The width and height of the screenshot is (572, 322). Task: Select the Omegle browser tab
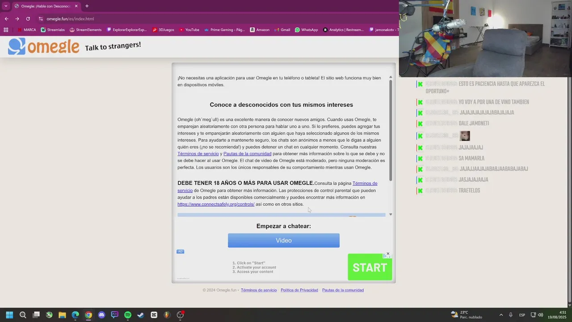[46, 6]
